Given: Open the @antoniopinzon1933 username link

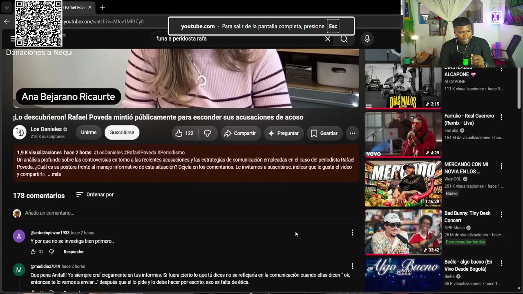Looking at the screenshot, I should pyautogui.click(x=50, y=233).
